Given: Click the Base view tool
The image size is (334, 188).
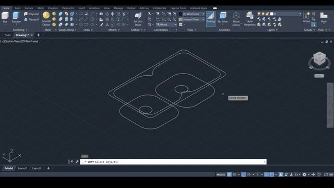Looking at the screenshot, I should coord(324,17).
